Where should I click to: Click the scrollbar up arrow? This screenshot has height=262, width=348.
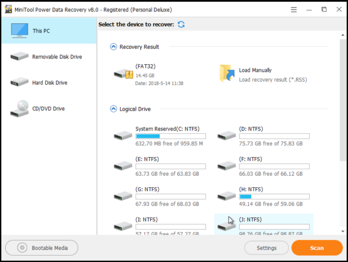coord(343,35)
